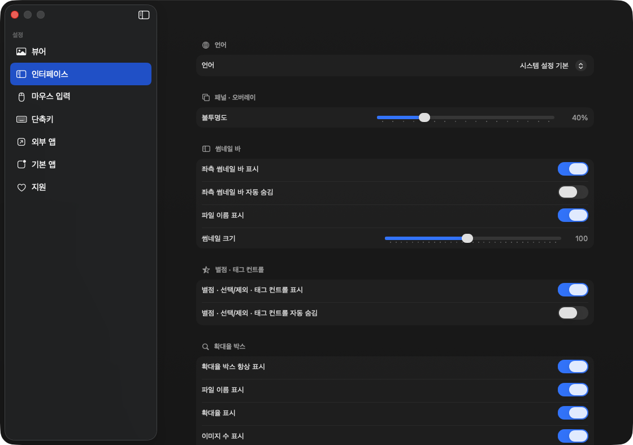The image size is (633, 445).
Task: Close the settings window with red button
Action: click(15, 15)
